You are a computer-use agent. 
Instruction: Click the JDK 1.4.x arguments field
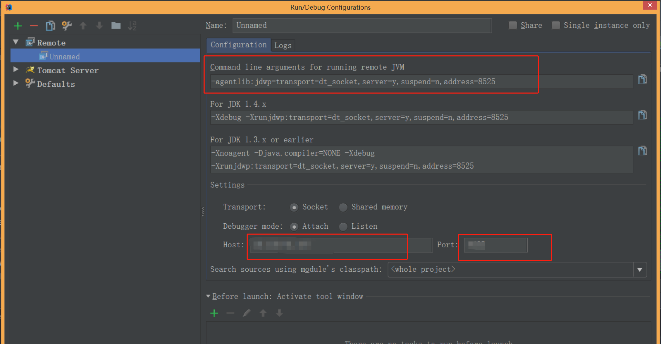[x=421, y=117]
